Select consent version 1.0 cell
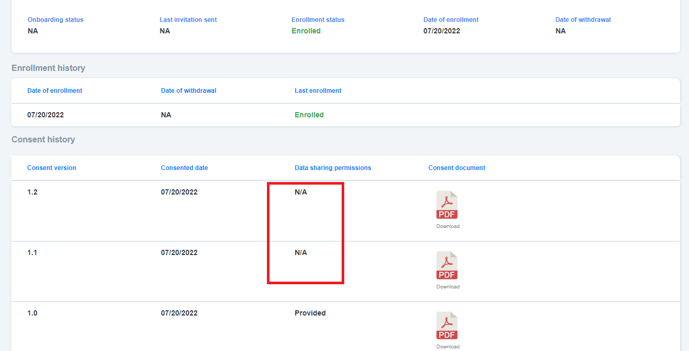The image size is (689, 351). [x=32, y=313]
